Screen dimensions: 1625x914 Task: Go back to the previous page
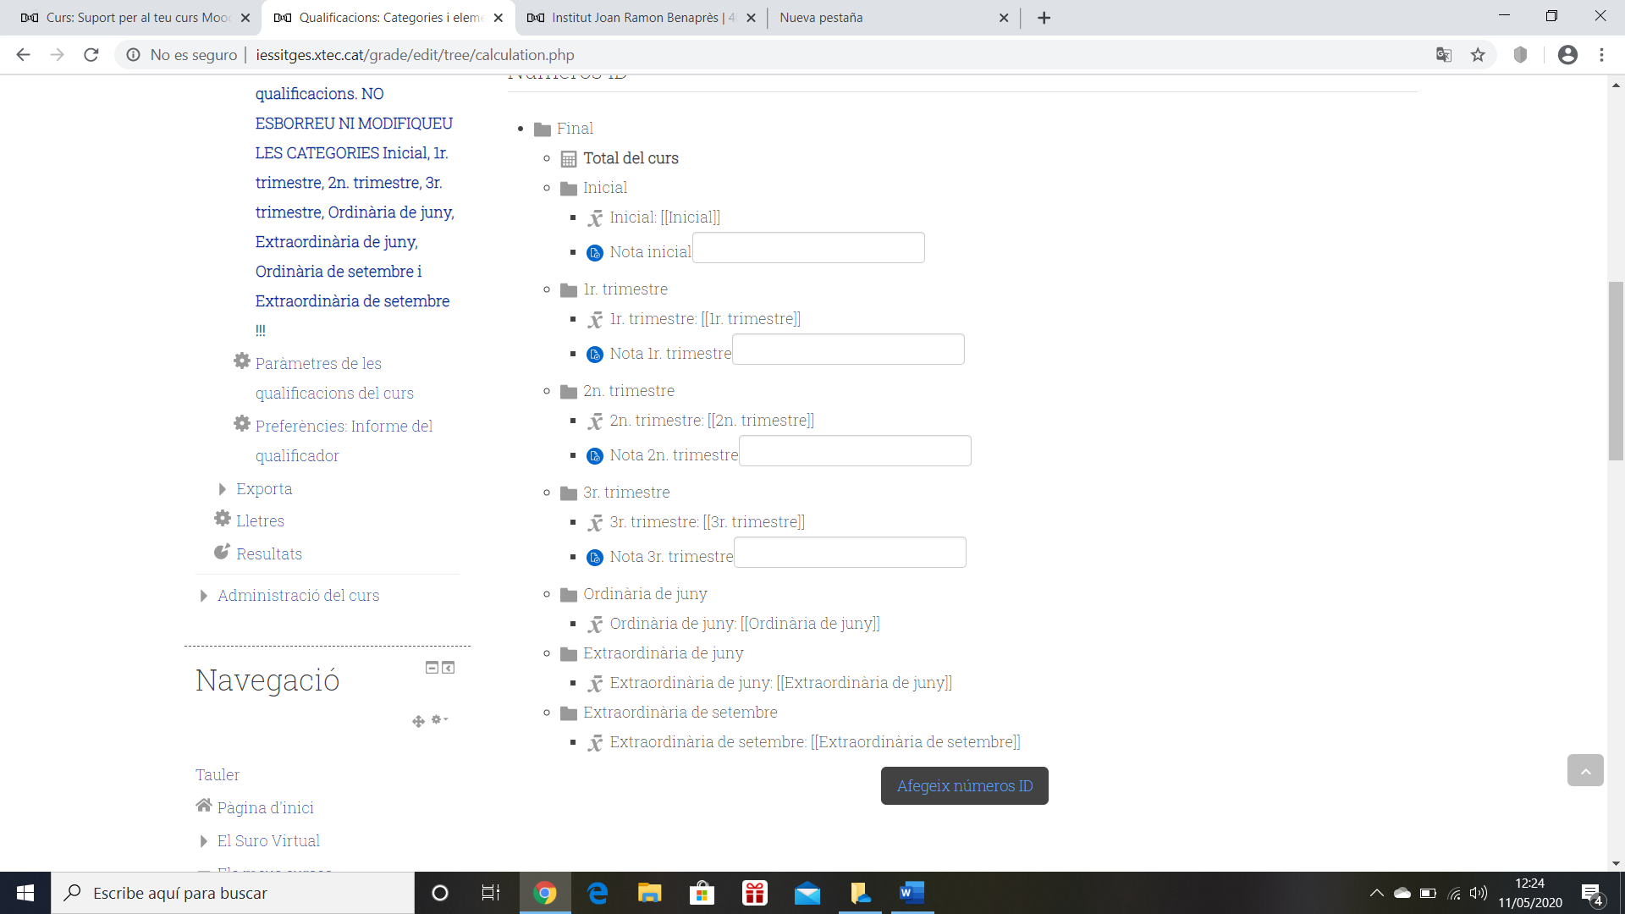(23, 55)
